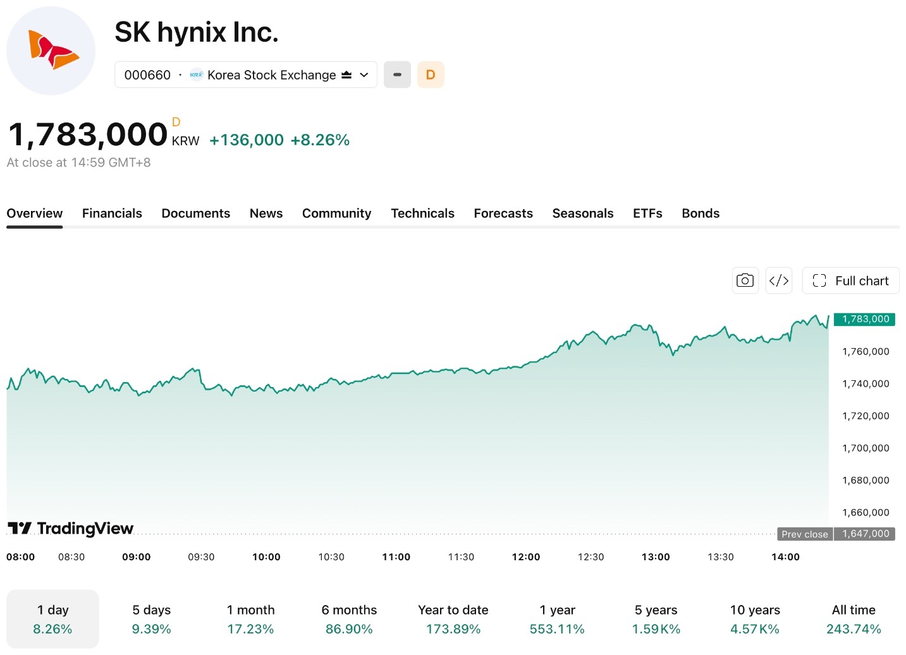Switch to the Overview tab
The height and width of the screenshot is (655, 906).
(35, 213)
